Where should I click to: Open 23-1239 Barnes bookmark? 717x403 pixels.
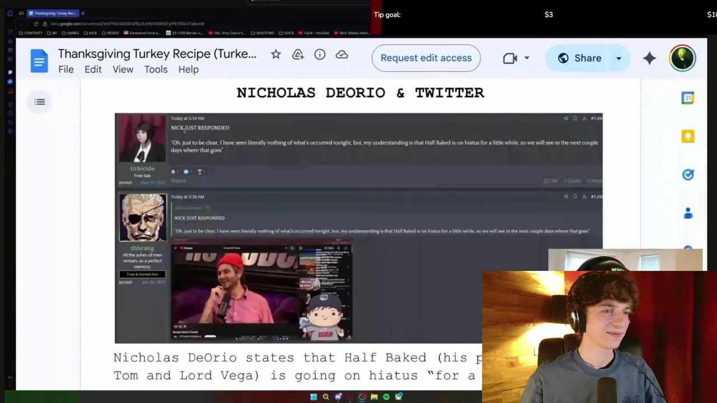[185, 33]
